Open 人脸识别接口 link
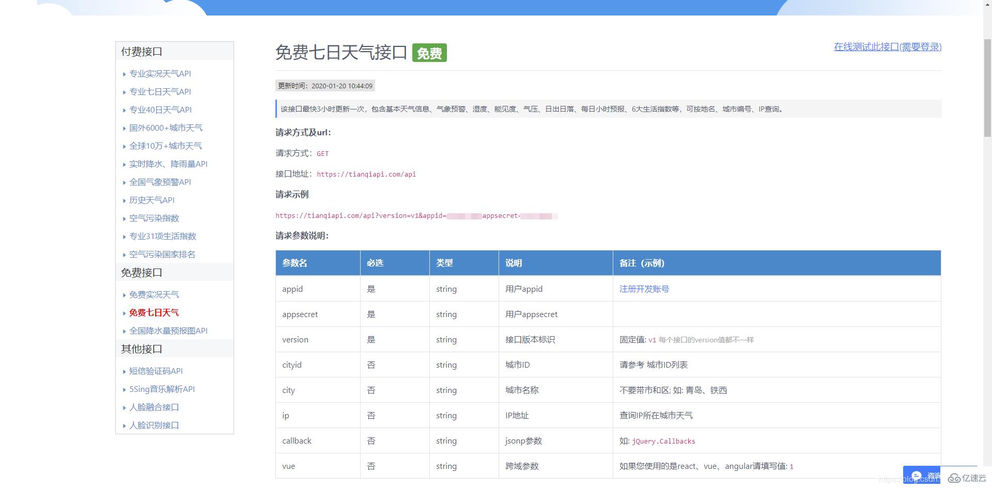Screen dimensions: 992x489 (154, 425)
